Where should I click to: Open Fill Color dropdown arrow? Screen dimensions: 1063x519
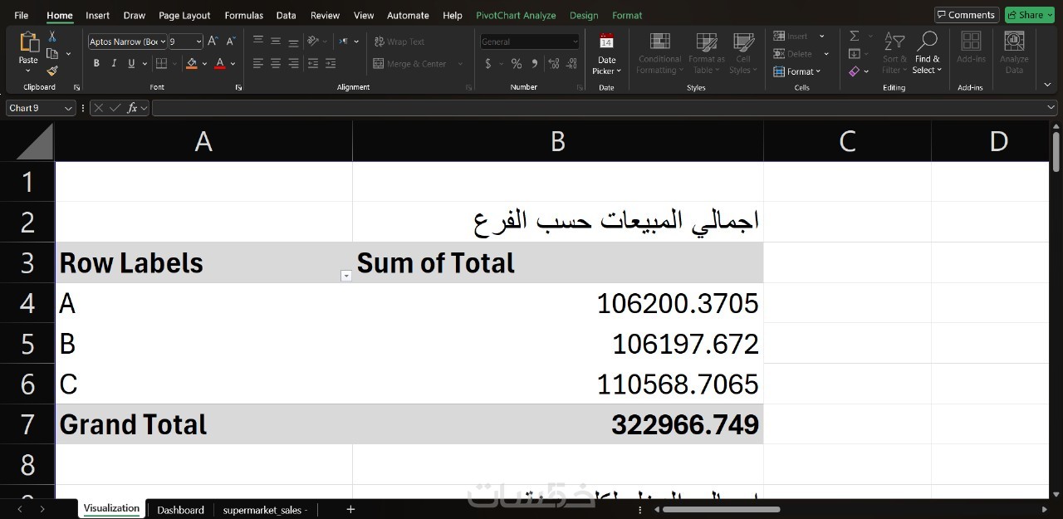(x=204, y=64)
